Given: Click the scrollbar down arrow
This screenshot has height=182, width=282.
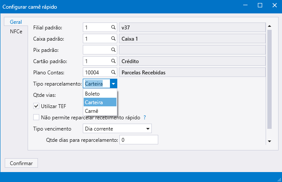Looking at the screenshot, I should point(269,141).
